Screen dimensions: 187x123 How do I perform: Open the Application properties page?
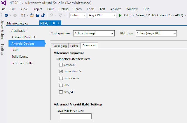coord(19,31)
